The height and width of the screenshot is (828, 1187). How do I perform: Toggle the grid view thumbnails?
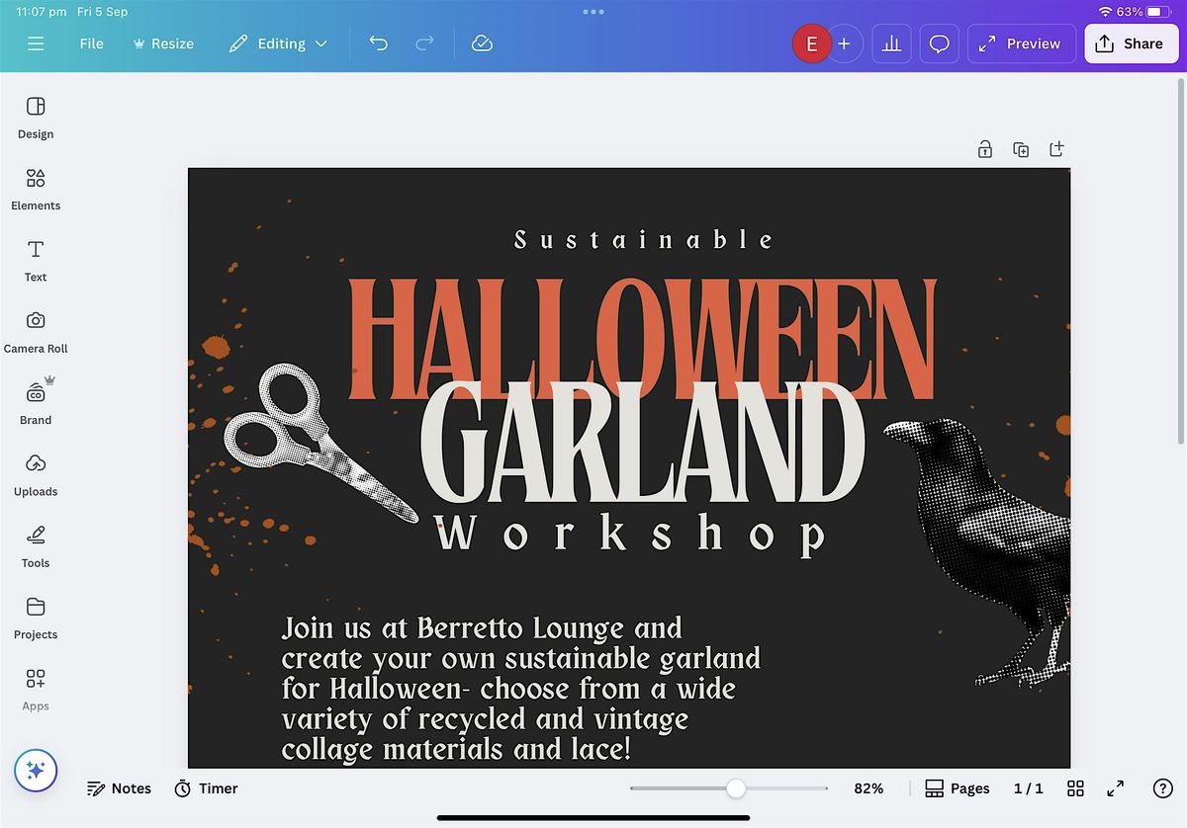[x=1075, y=788]
